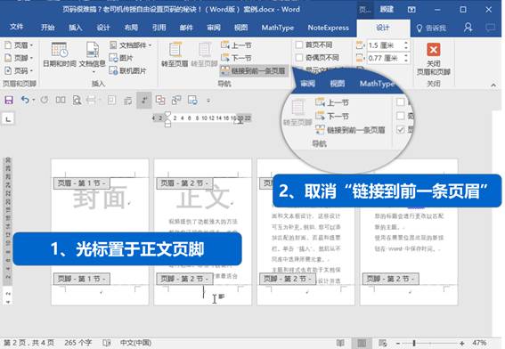Switch to the 引用 tab
Screen dimensions: 505x349
tap(159, 28)
